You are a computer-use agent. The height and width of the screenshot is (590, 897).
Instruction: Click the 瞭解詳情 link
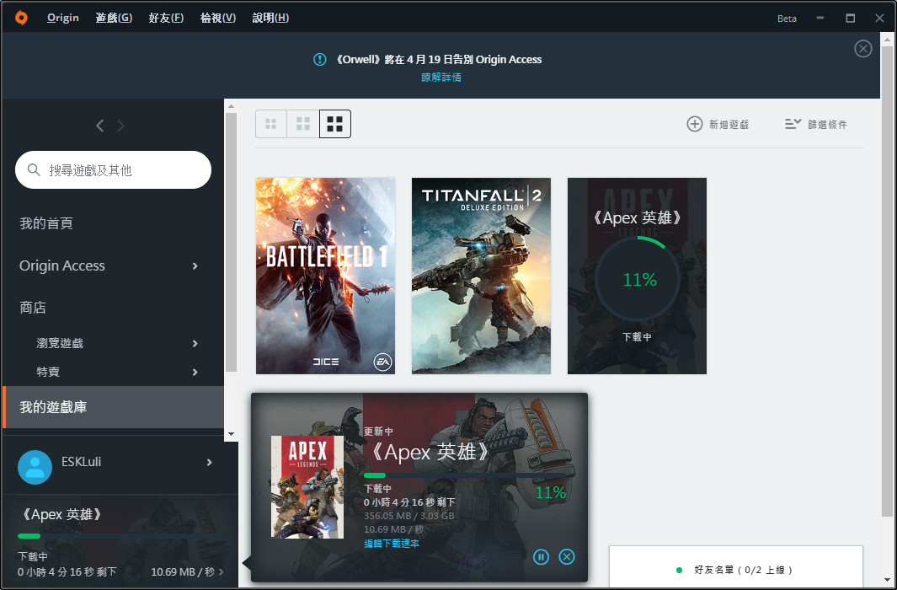tap(441, 77)
